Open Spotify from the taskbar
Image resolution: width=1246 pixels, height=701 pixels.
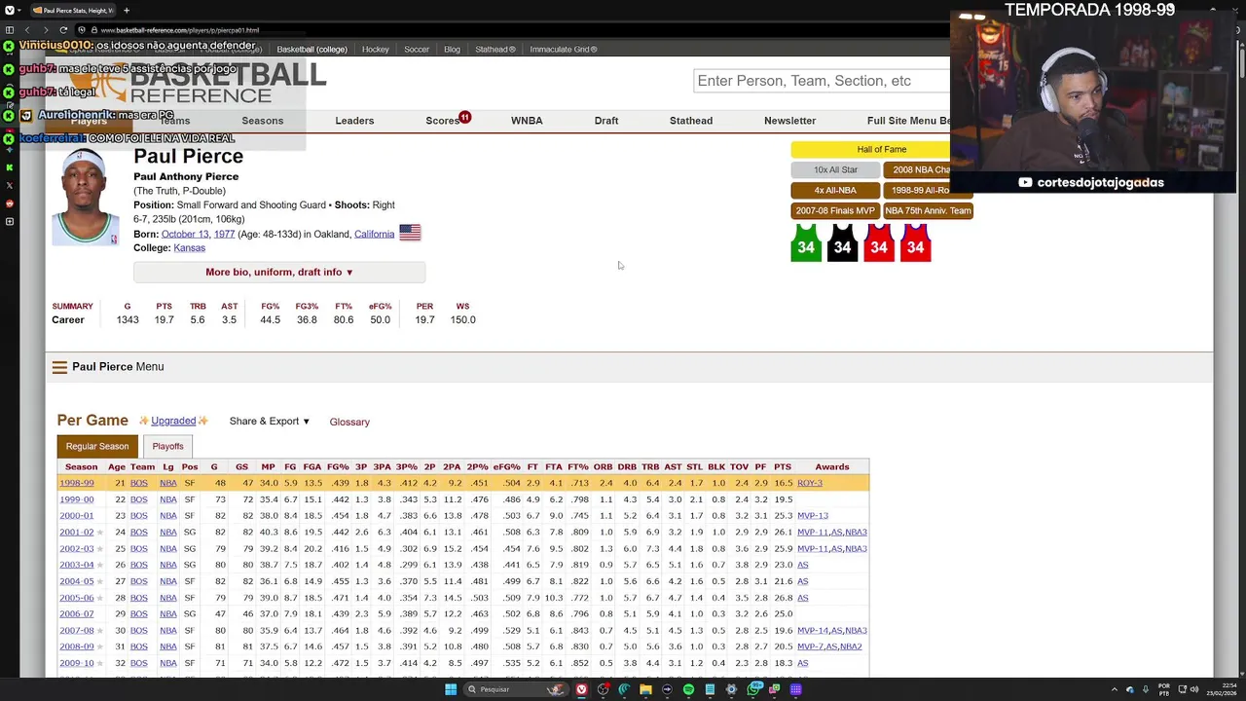(688, 689)
